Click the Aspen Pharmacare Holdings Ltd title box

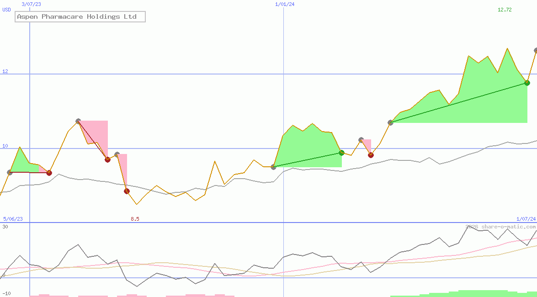80,16
